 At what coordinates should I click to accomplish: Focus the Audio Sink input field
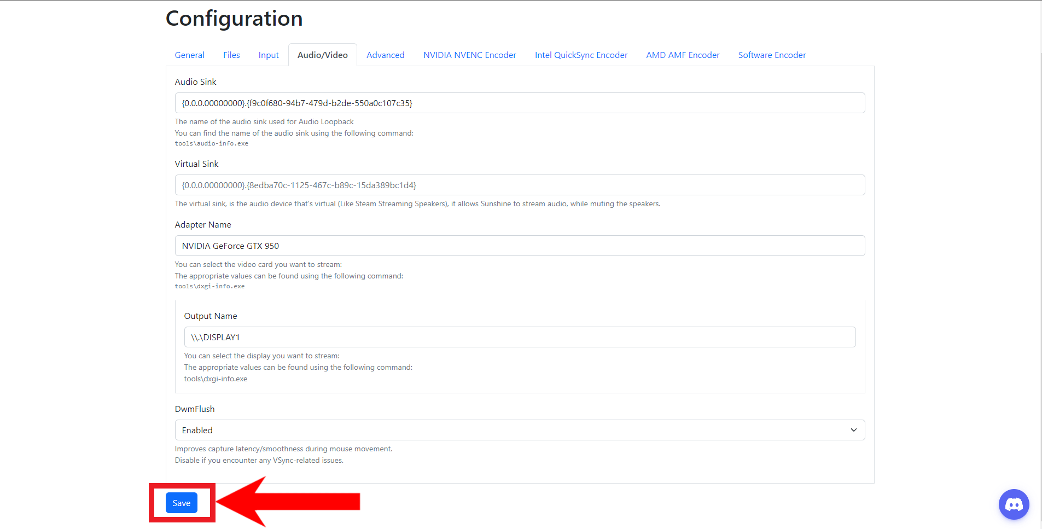[520, 103]
